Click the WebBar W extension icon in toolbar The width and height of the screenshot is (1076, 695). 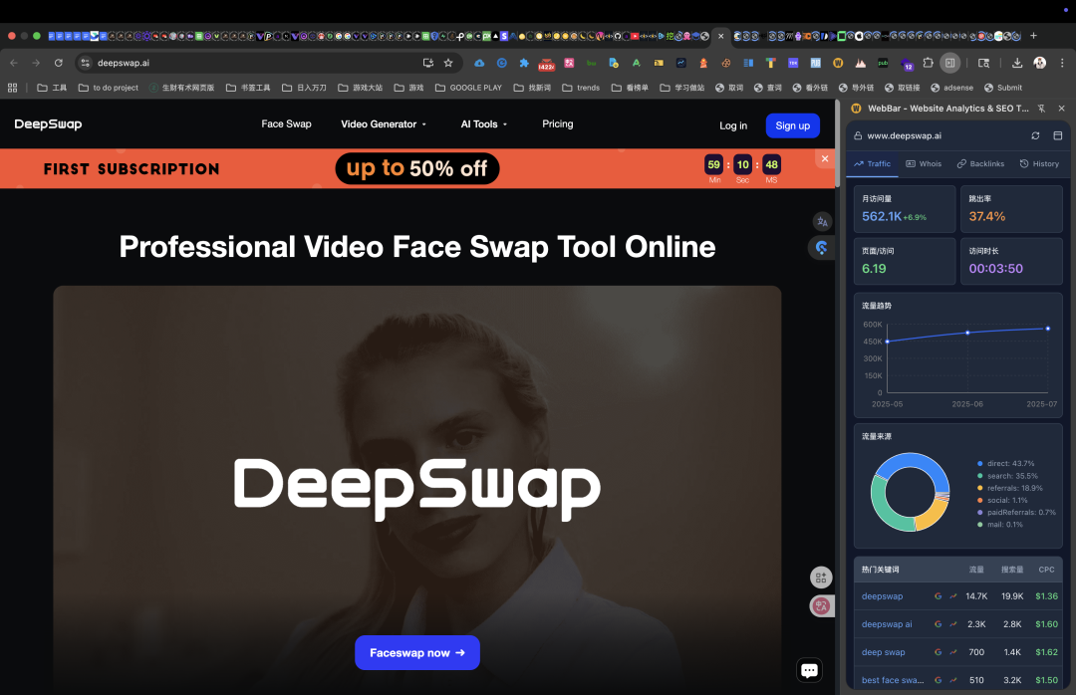coord(838,63)
